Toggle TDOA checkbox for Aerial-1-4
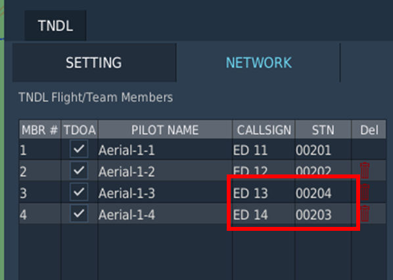 click(x=79, y=214)
